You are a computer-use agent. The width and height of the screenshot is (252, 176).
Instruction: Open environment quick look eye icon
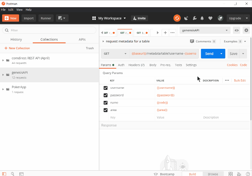(237, 30)
